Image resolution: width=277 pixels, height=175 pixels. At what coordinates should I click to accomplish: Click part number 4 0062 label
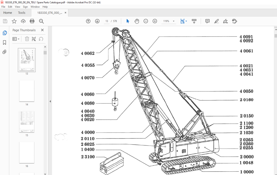(x=88, y=53)
